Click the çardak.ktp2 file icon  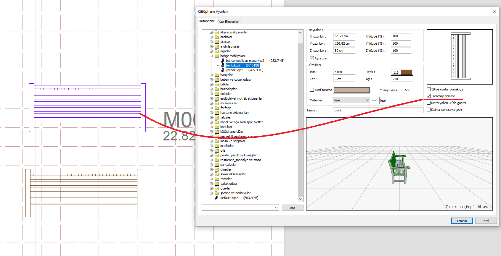click(x=223, y=70)
